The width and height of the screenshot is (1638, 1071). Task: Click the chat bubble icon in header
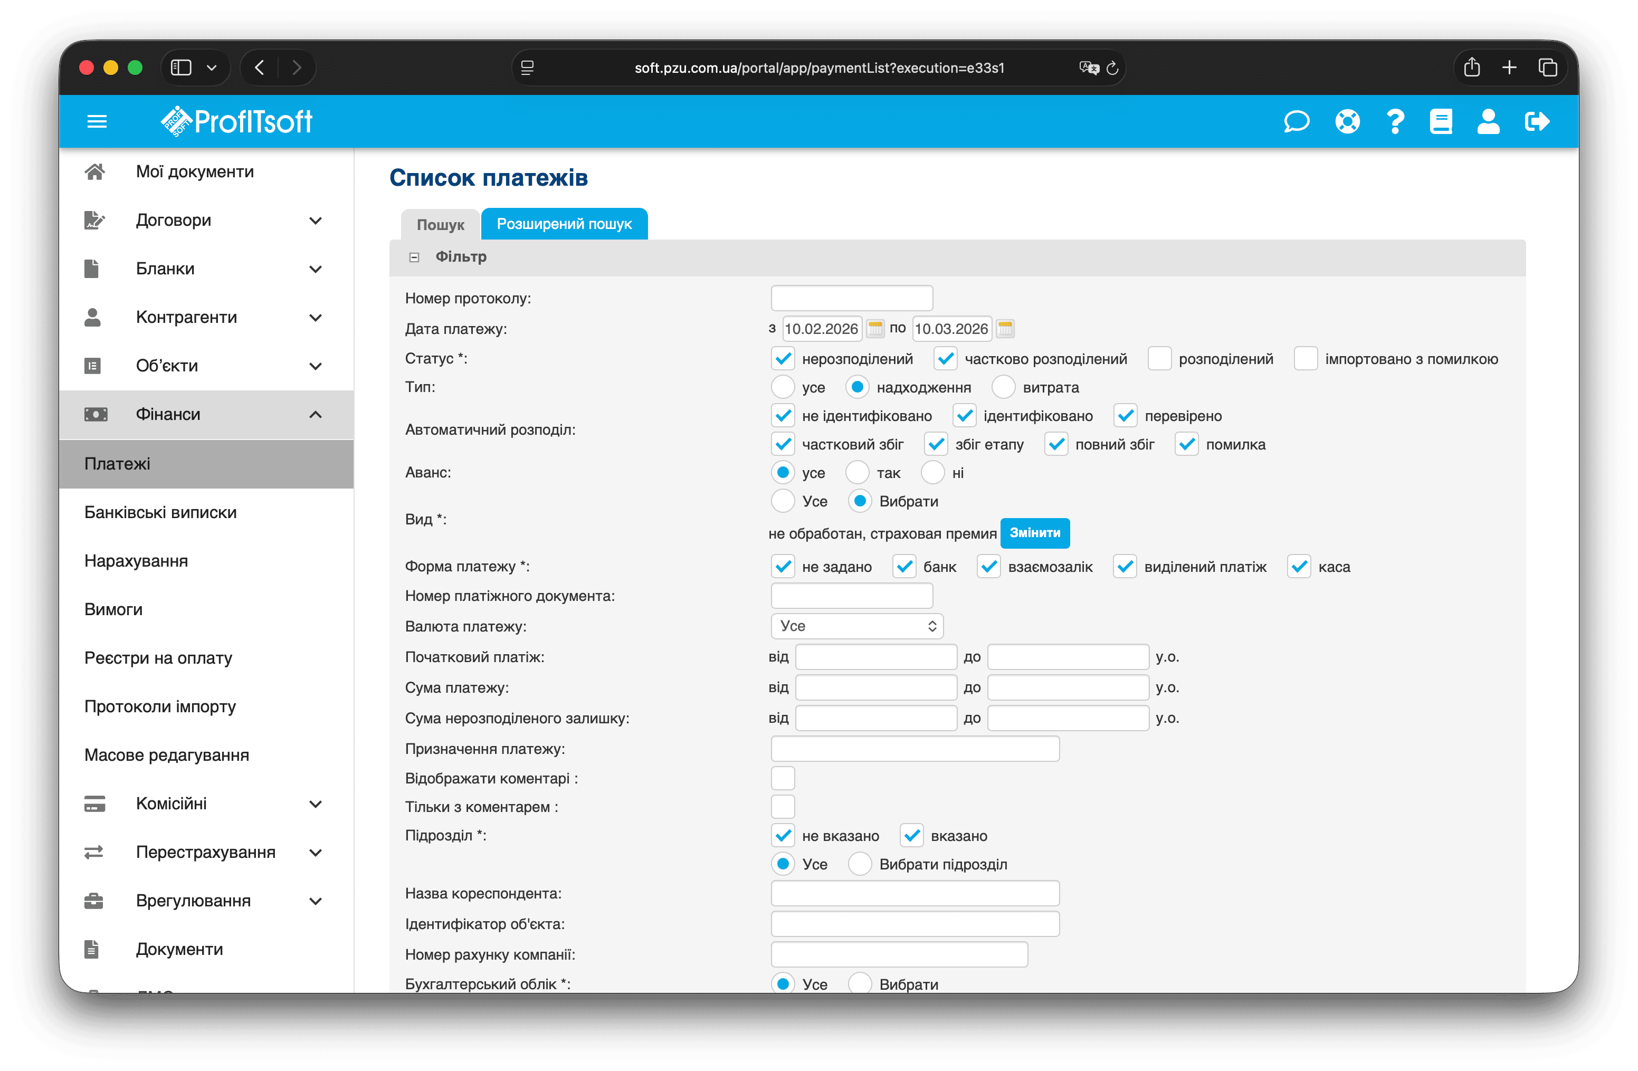(x=1296, y=122)
